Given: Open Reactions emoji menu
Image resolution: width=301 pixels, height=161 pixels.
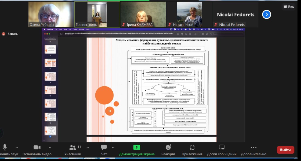Looking at the screenshot, I should [x=168, y=148].
